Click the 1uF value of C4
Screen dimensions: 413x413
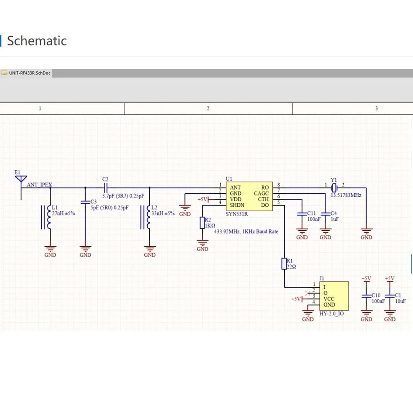pos(335,219)
